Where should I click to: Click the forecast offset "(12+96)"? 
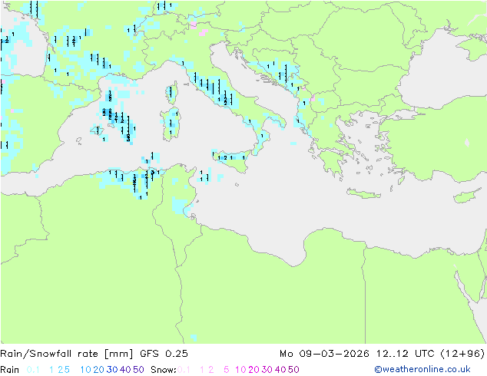tap(462, 354)
